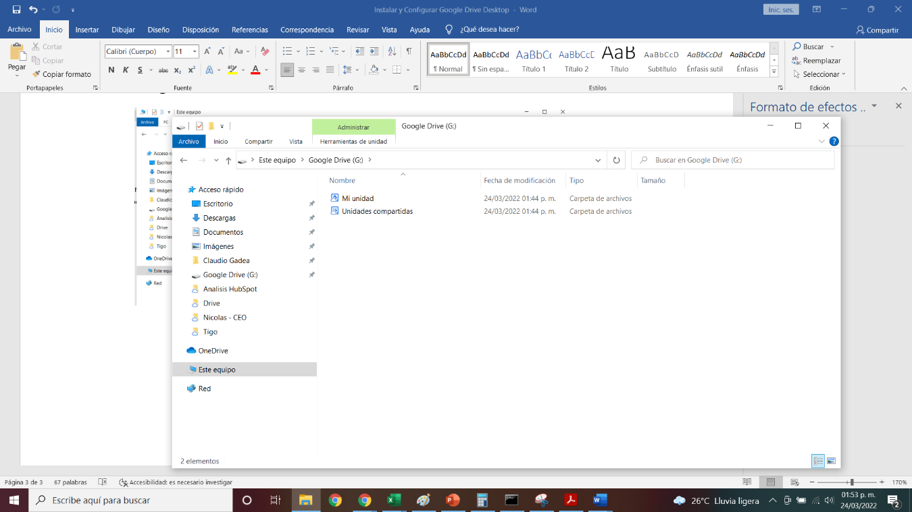Image resolution: width=912 pixels, height=512 pixels.
Task: Toggle strikethrough abc formatting
Action: coord(163,70)
